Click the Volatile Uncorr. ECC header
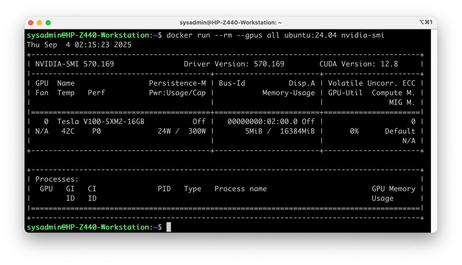The image size is (462, 265). point(371,83)
